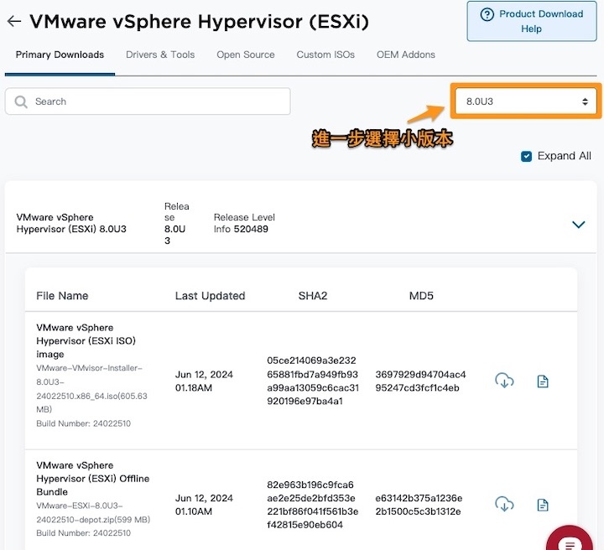Click the MD5 column header
Screen dimensions: 604x550
[x=421, y=296]
